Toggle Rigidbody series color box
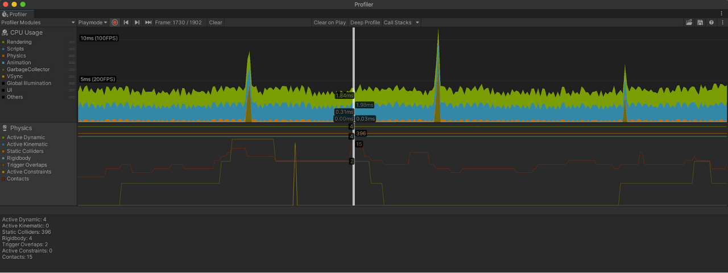The width and height of the screenshot is (728, 273). click(x=3, y=158)
